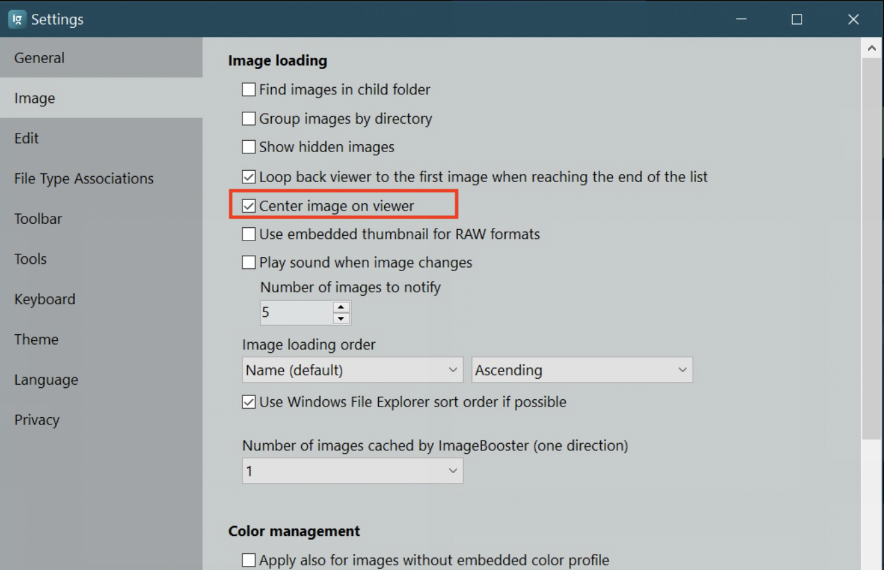Check "Apply also for images without embedded color profile"
This screenshot has width=884, height=570.
(249, 560)
